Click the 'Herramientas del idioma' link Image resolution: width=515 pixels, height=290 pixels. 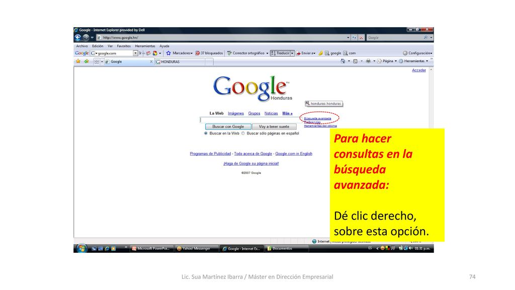[x=320, y=126]
